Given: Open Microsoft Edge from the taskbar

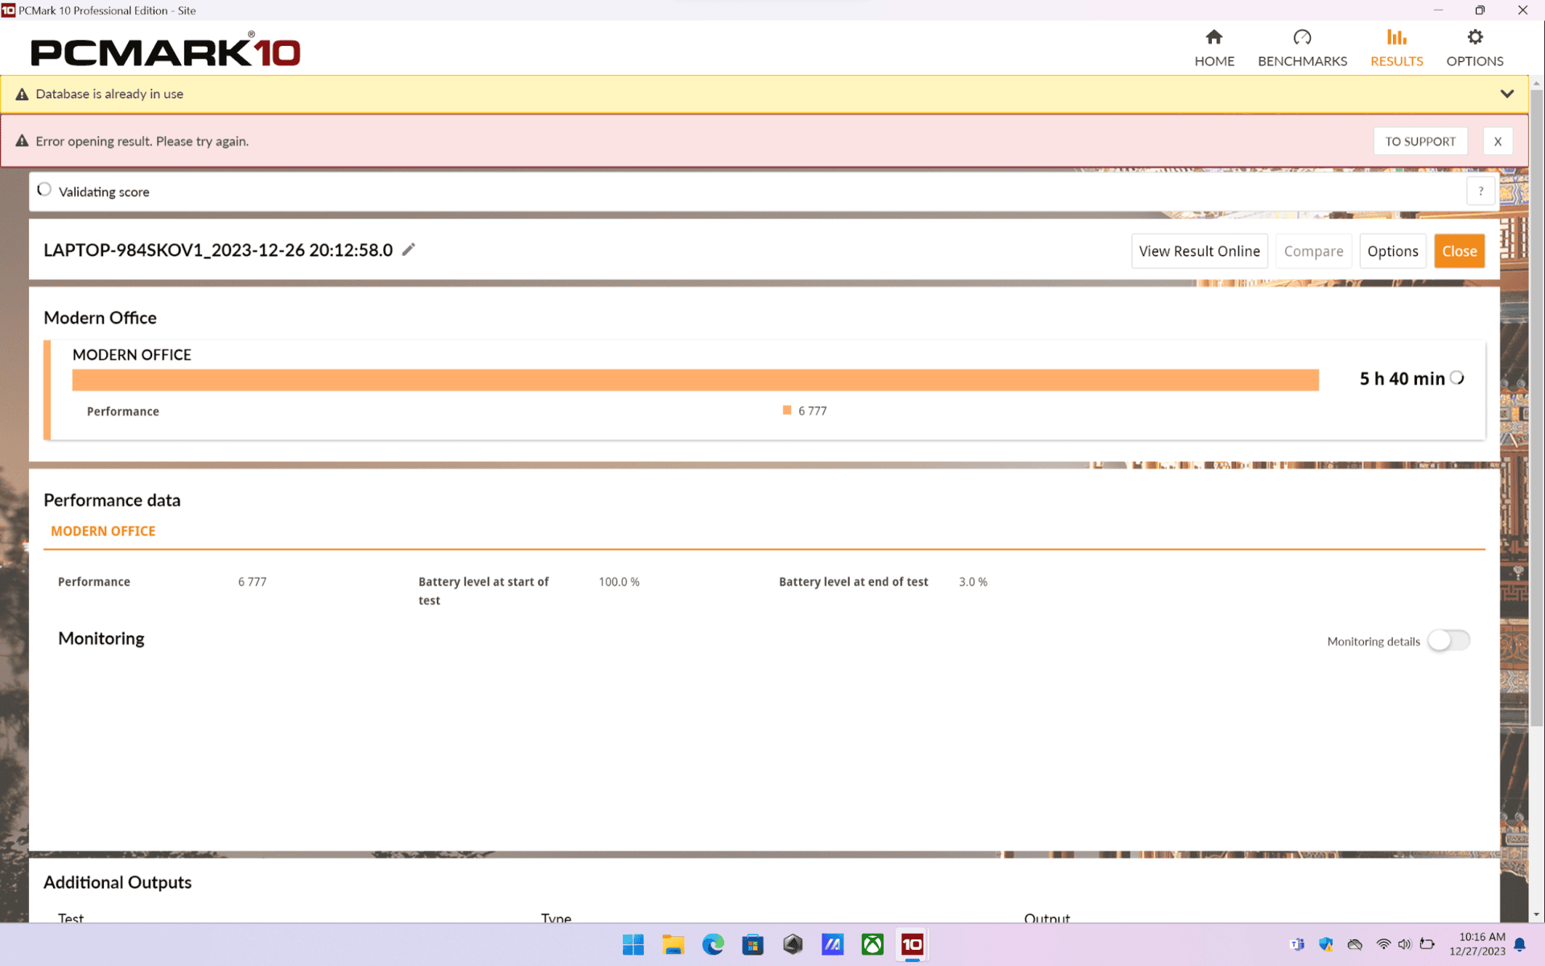Looking at the screenshot, I should point(712,944).
